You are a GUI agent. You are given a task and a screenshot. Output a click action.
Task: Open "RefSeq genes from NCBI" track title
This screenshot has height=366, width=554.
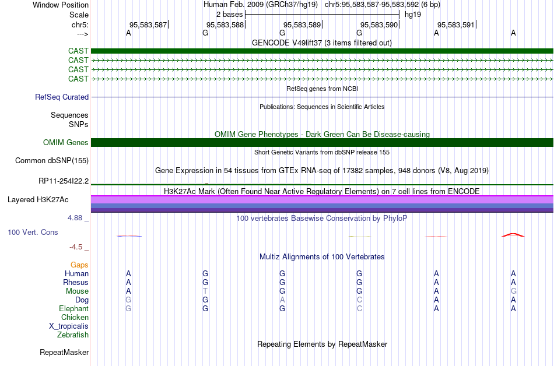(322, 89)
